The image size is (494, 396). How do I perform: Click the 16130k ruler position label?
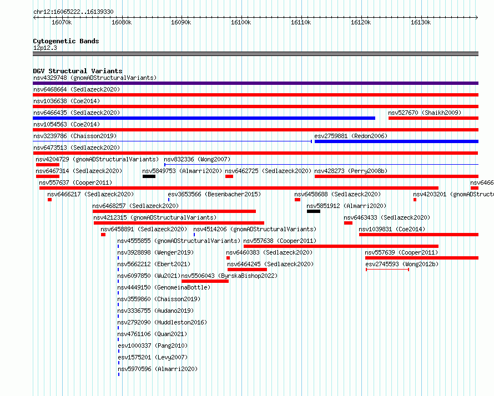(x=421, y=22)
